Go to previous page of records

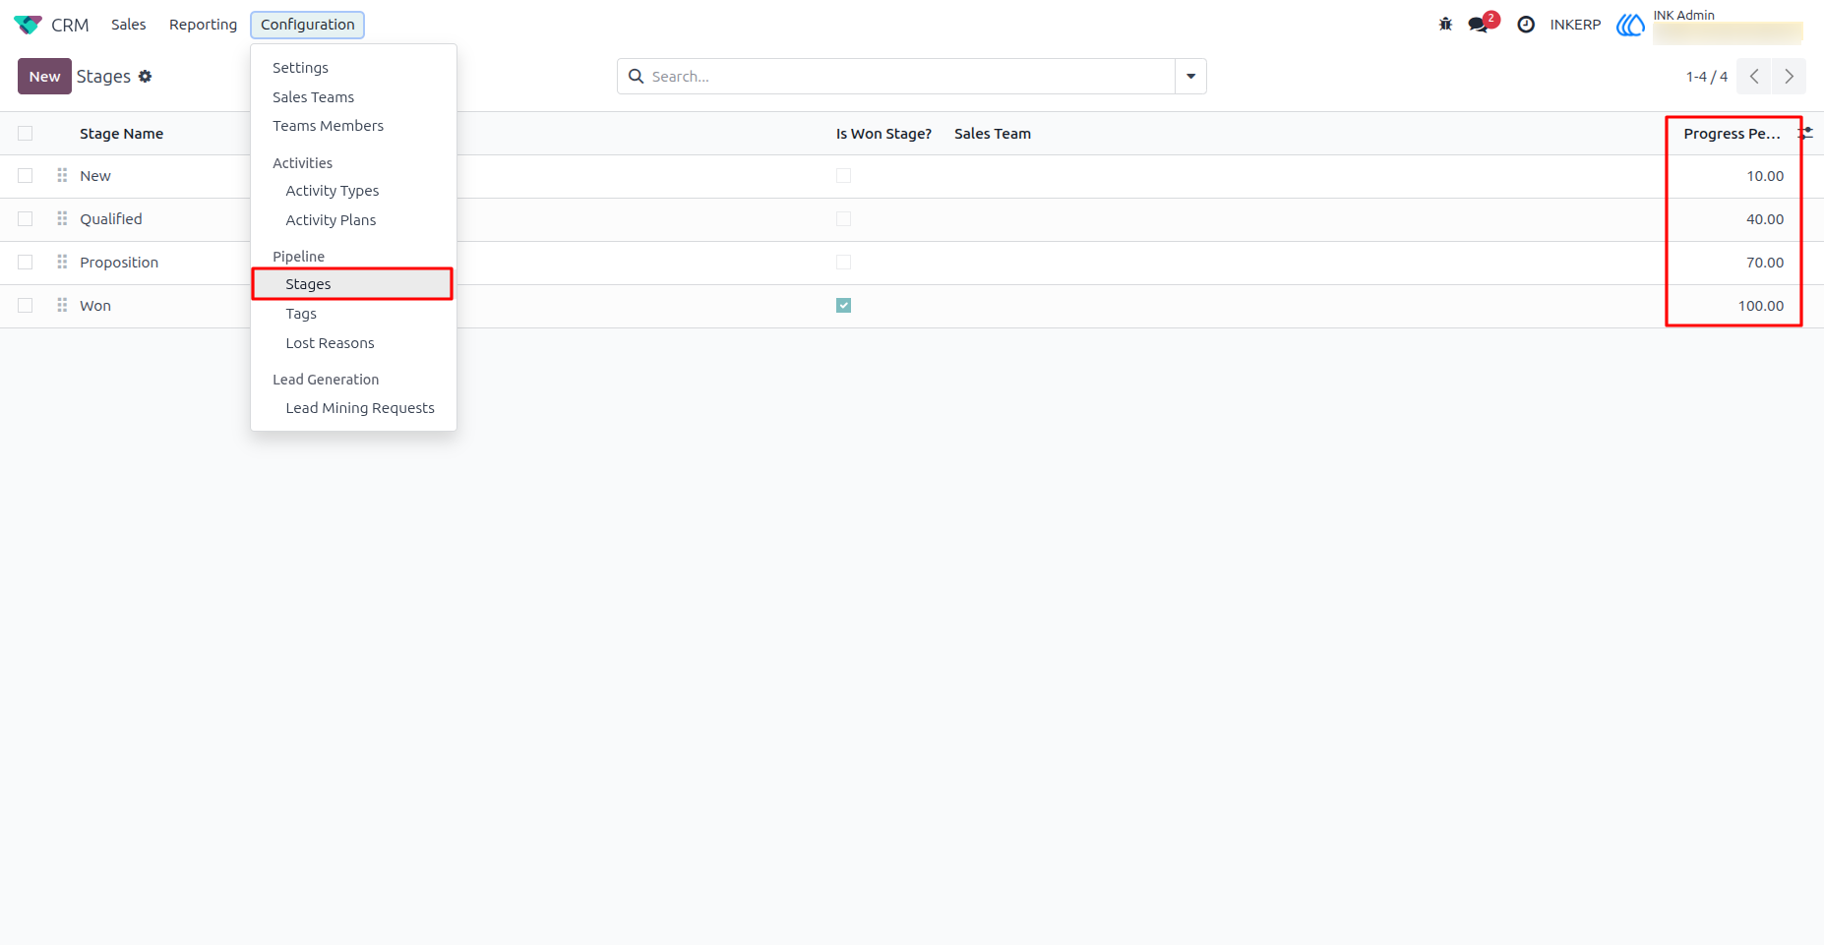pos(1754,77)
